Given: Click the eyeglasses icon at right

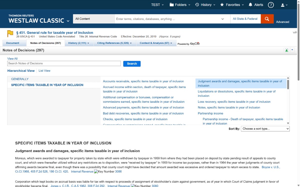Looking at the screenshot, I should pos(295,33).
